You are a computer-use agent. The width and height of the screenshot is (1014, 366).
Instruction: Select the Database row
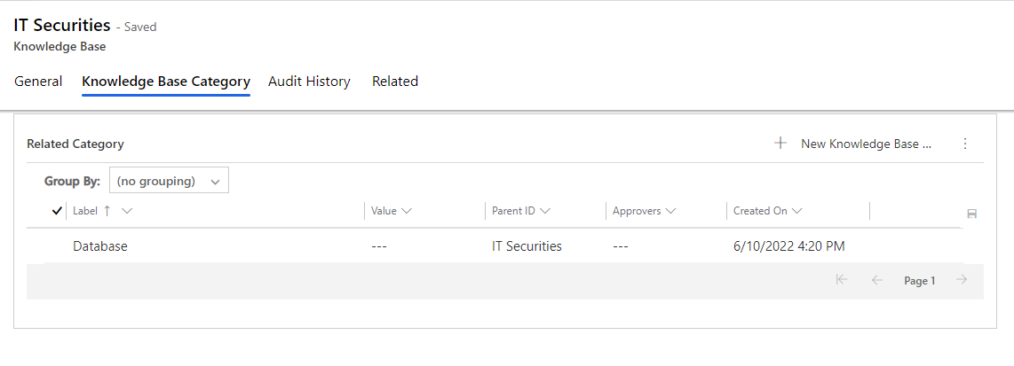pyautogui.click(x=503, y=246)
